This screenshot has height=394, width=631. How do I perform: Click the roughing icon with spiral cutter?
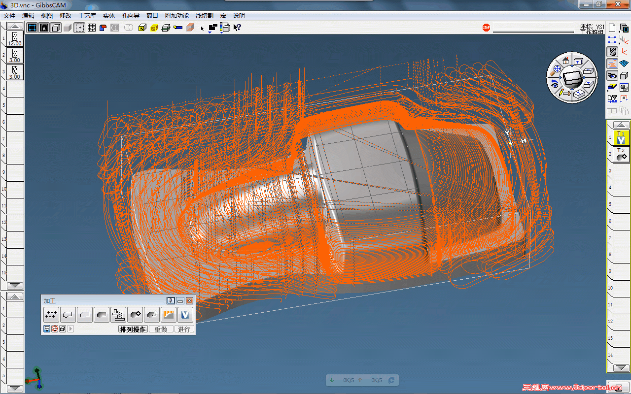pos(117,314)
